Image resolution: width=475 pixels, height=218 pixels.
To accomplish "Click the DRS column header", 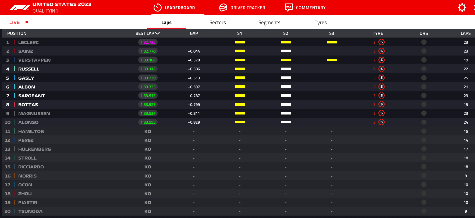I will click(x=424, y=33).
